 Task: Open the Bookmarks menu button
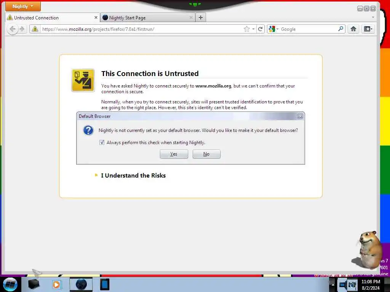coord(368,29)
